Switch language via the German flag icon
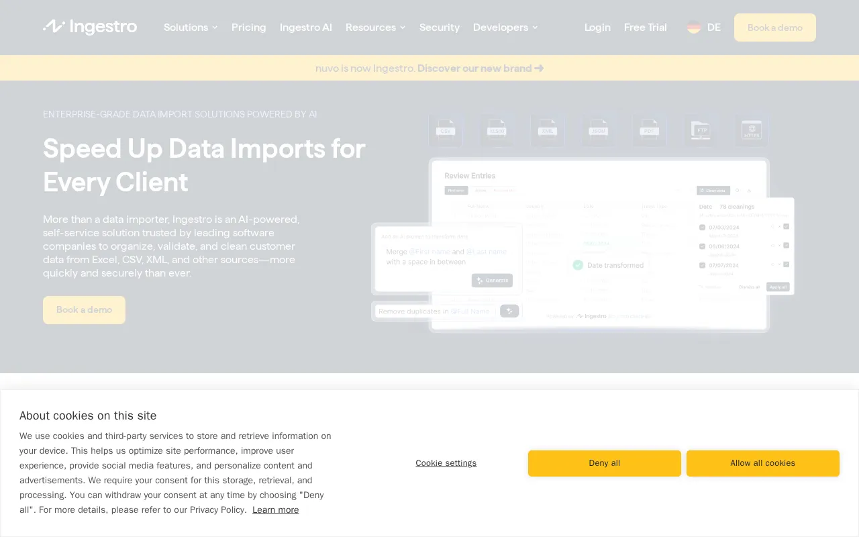The image size is (859, 537). tap(694, 28)
